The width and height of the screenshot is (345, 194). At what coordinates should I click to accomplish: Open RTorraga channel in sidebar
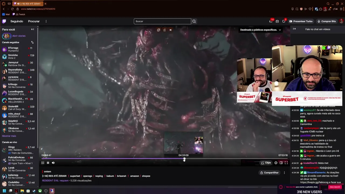click(x=19, y=49)
